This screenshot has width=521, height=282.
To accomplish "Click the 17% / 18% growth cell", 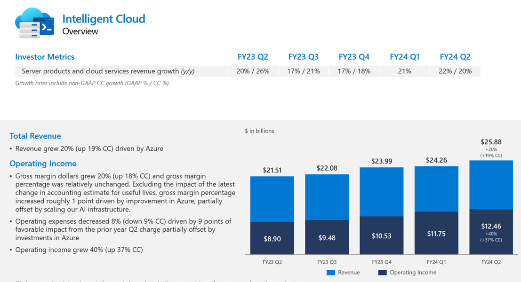I will [354, 71].
